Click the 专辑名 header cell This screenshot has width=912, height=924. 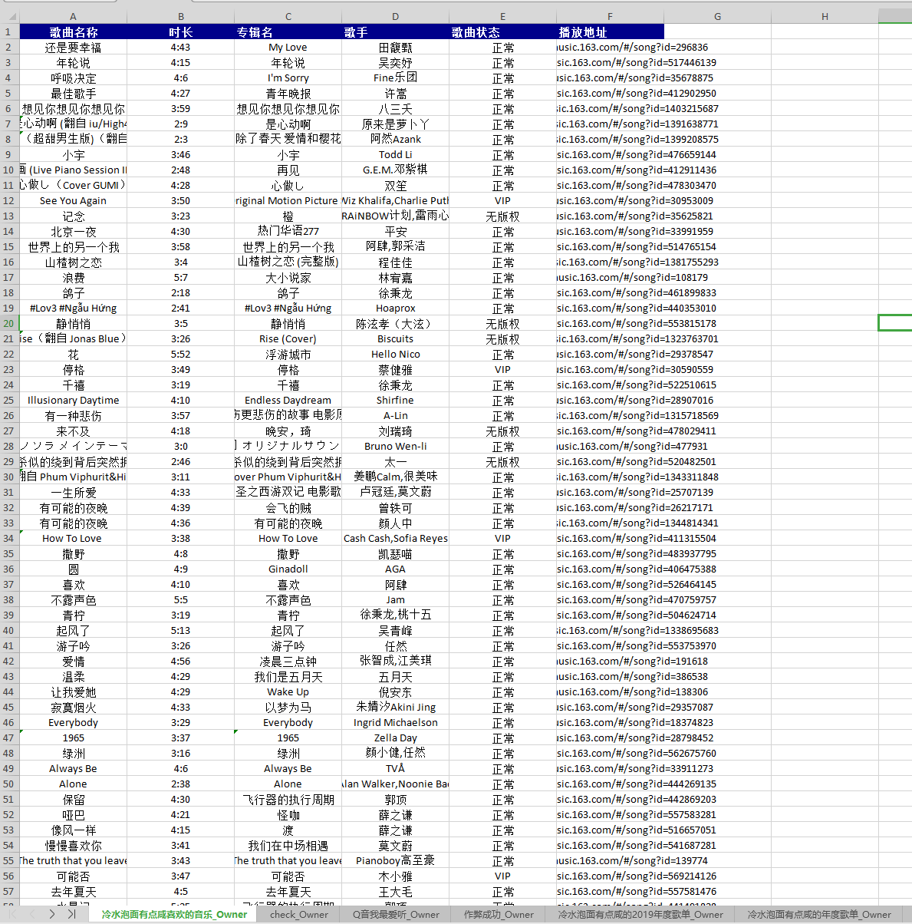click(288, 31)
